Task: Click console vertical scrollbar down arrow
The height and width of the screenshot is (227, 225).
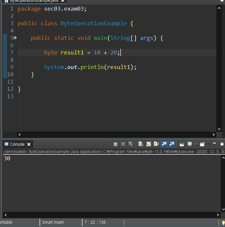Action: pyautogui.click(x=223, y=209)
